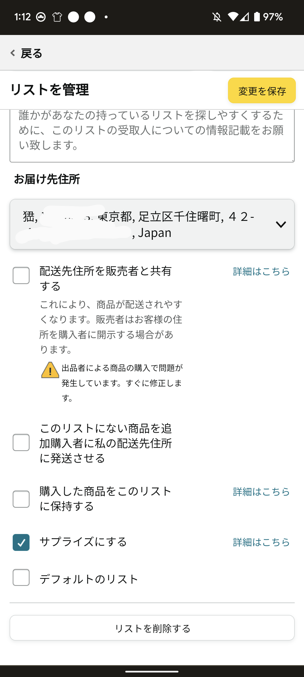
Task: Tap the Wi-Fi signal status icon
Action: pyautogui.click(x=233, y=17)
